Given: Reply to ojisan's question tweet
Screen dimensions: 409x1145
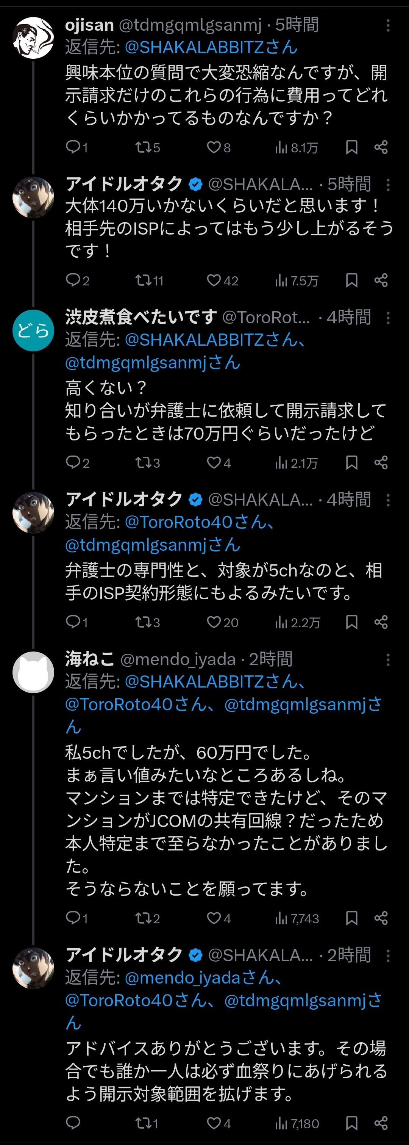Looking at the screenshot, I should (x=73, y=147).
